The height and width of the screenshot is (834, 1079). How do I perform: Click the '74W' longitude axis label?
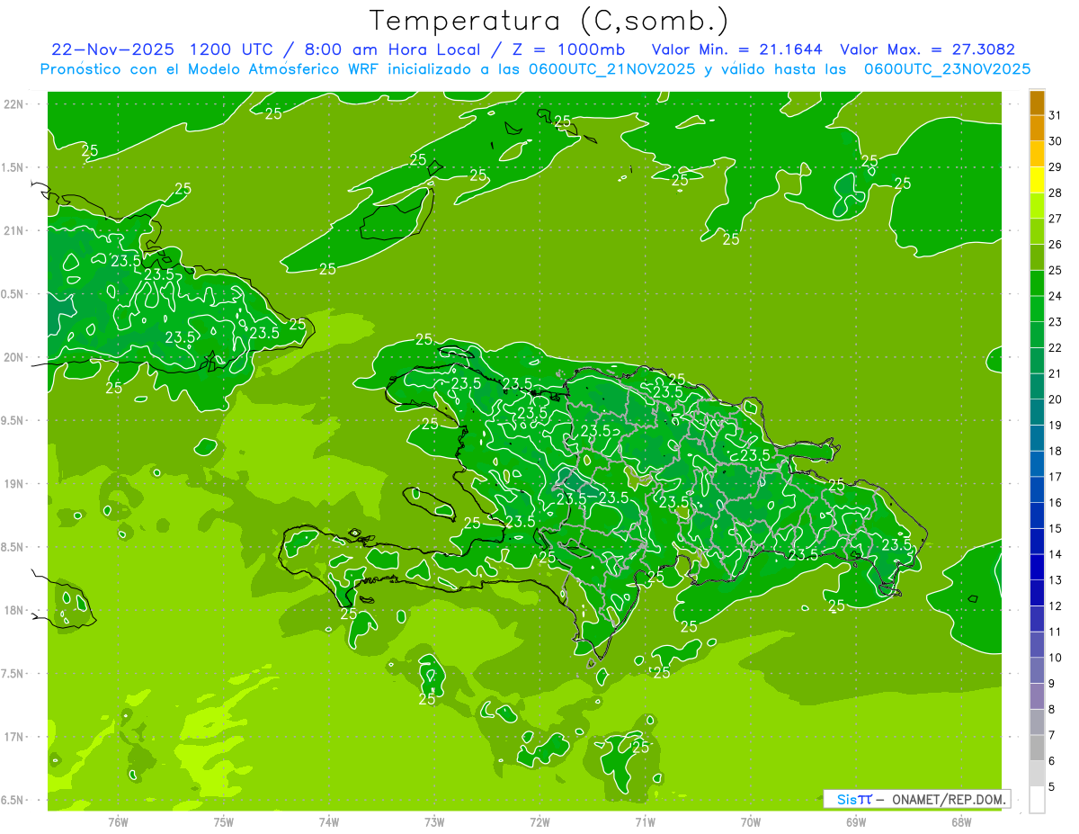(329, 822)
